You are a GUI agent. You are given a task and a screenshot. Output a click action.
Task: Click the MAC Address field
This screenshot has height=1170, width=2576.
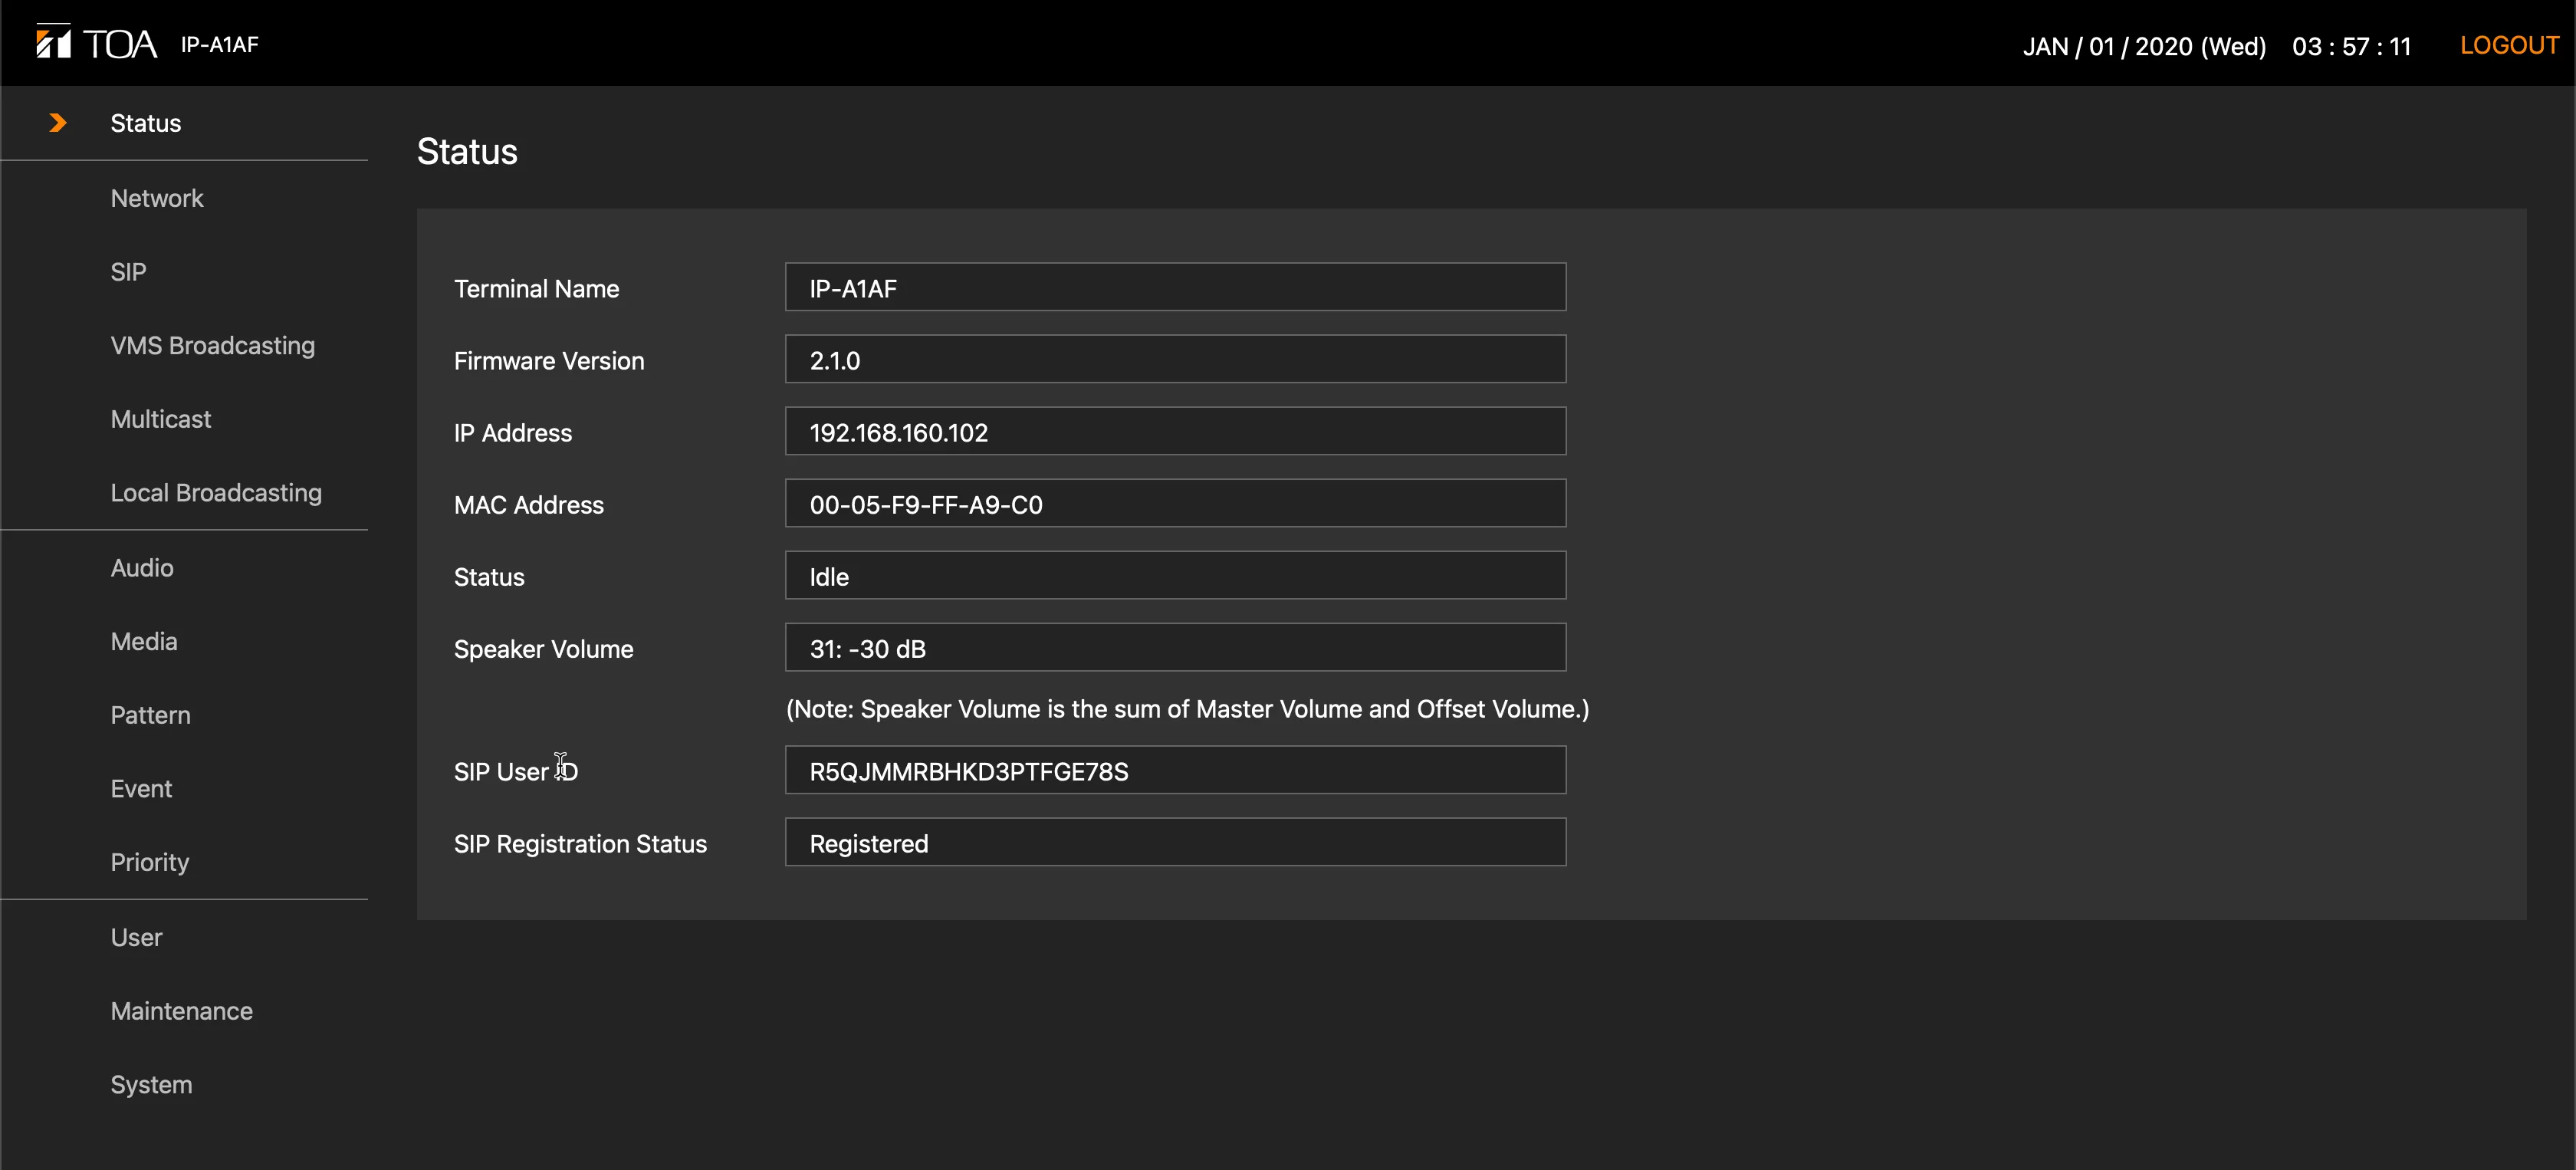tap(1175, 504)
